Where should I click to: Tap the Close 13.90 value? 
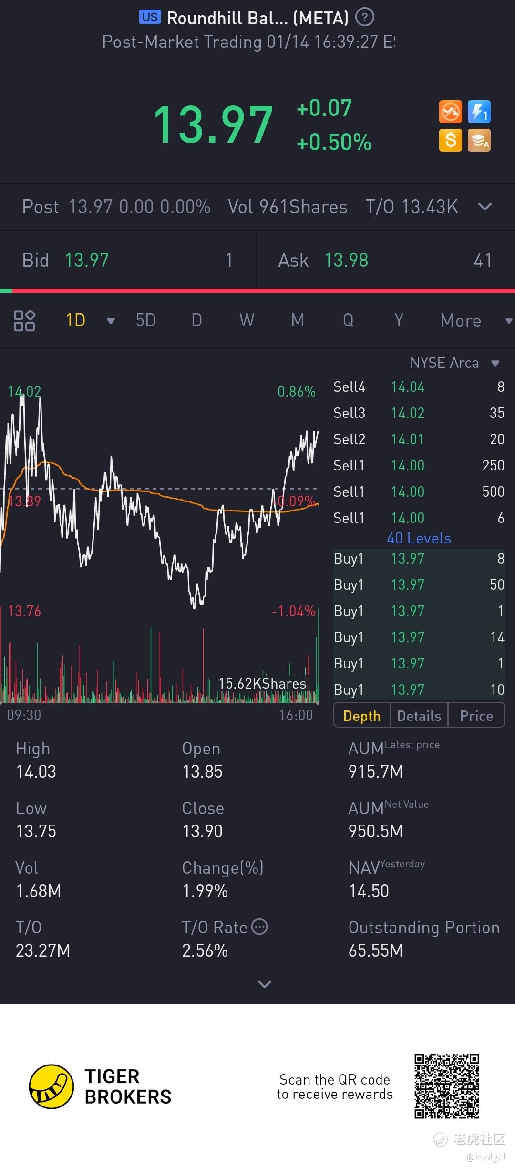click(x=203, y=831)
